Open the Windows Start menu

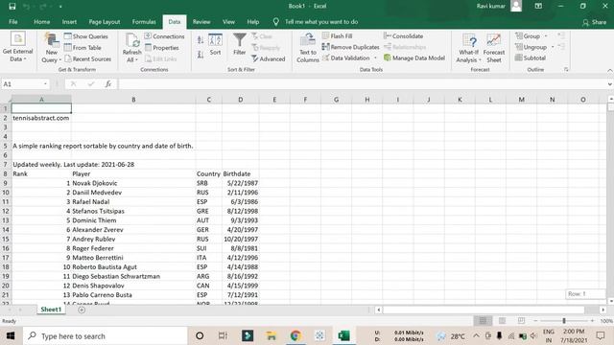click(11, 335)
